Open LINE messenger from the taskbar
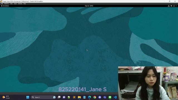The height and width of the screenshot is (100, 178). [110, 97]
